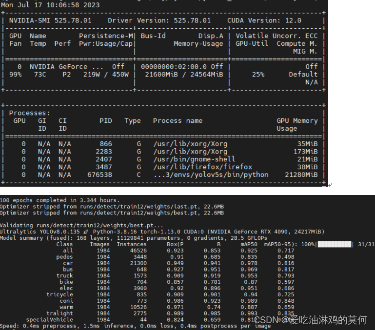This screenshot has height=330, width=375.
Task: Click power usage 219W / 450W
Action: pyautogui.click(x=106, y=75)
